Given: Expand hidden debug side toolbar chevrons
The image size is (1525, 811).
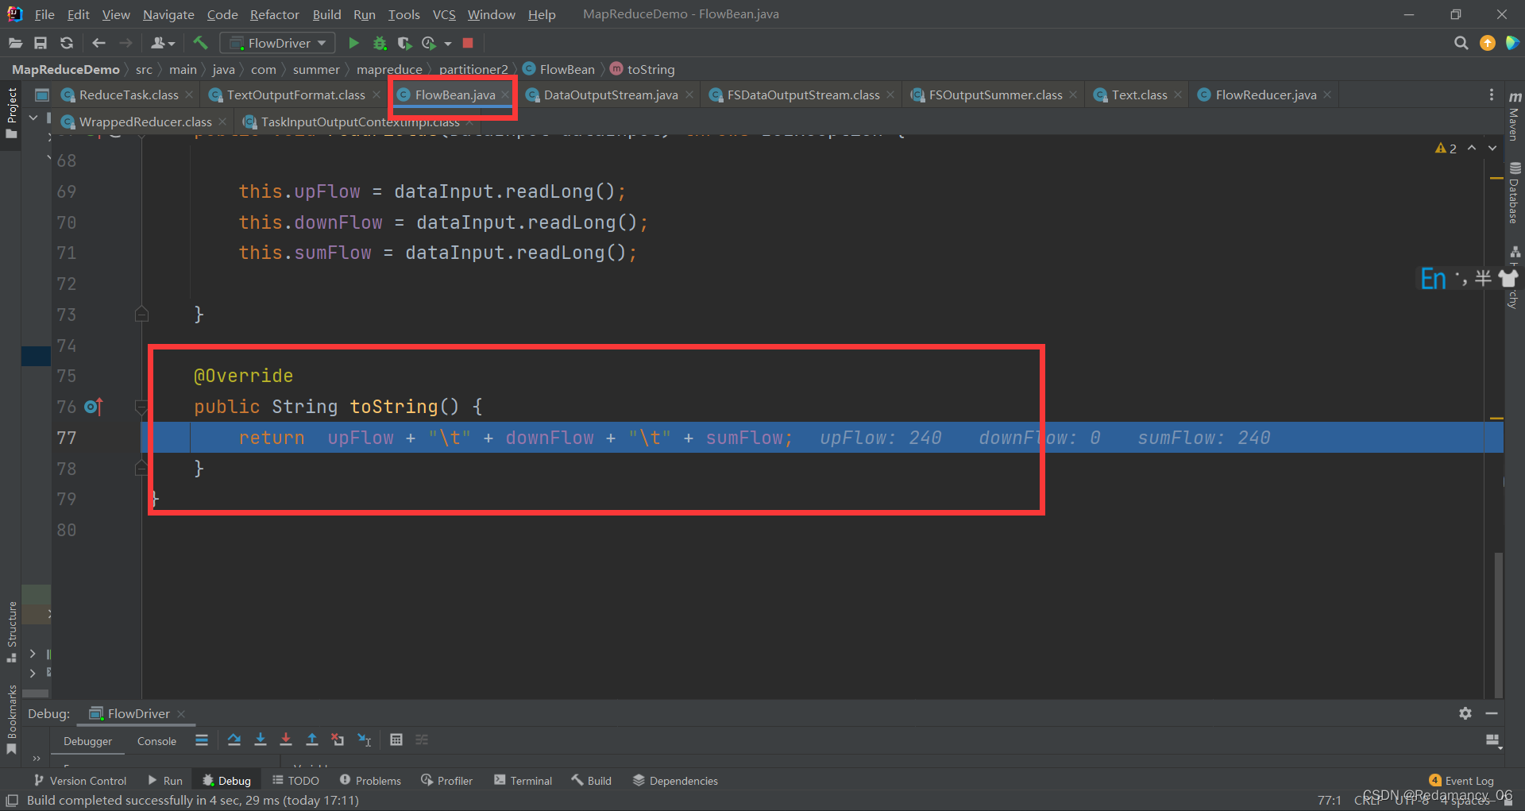Looking at the screenshot, I should pyautogui.click(x=37, y=759).
